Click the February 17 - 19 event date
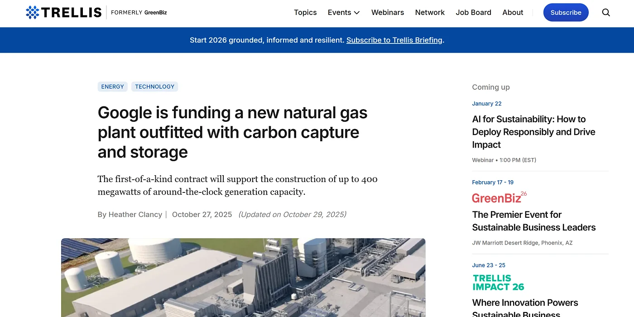Image resolution: width=634 pixels, height=317 pixels. coord(493,183)
